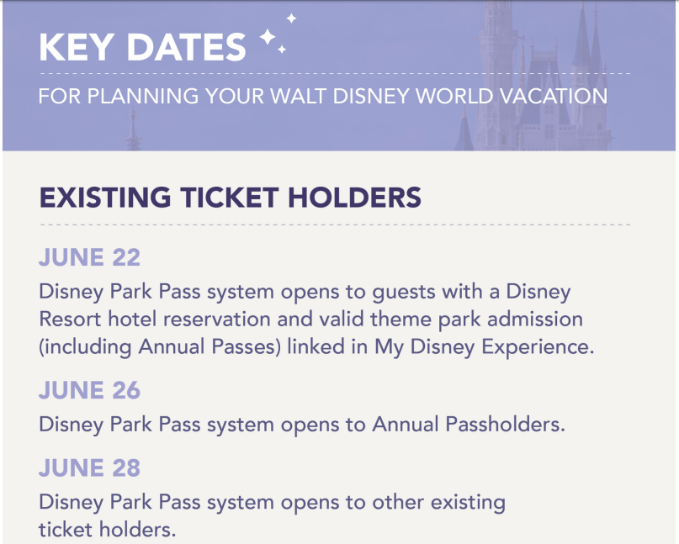The image size is (679, 544).
Task: Click the 'other existing ticket holders' paragraph
Action: pos(272,516)
